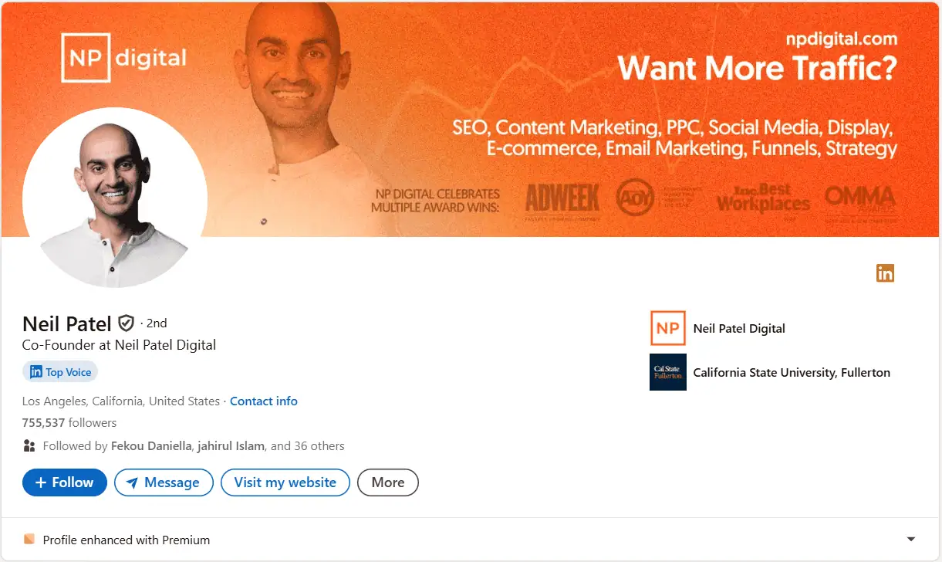942x562 pixels.
Task: Click the gold LinkedIn Premium icon
Action: (x=885, y=273)
